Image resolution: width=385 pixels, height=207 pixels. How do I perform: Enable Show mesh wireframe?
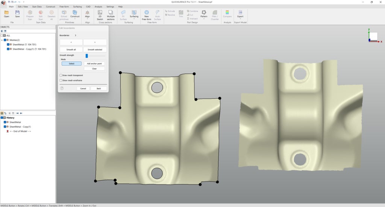(61, 80)
